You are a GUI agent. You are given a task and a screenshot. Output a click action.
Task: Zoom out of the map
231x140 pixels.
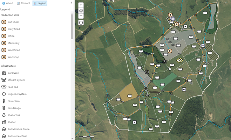81,16
